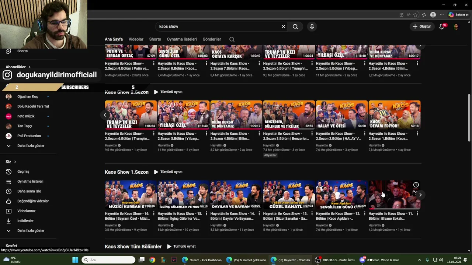472x265 pixels.
Task: Add page to Edge favorites star
Action: coord(416,15)
